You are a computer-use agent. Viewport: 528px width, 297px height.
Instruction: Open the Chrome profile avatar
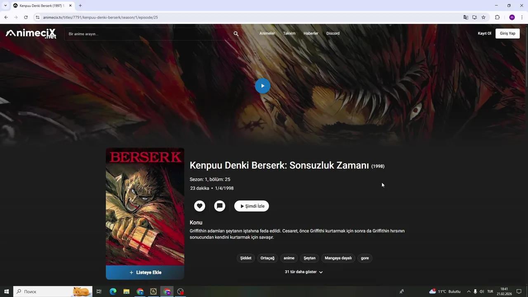512,17
